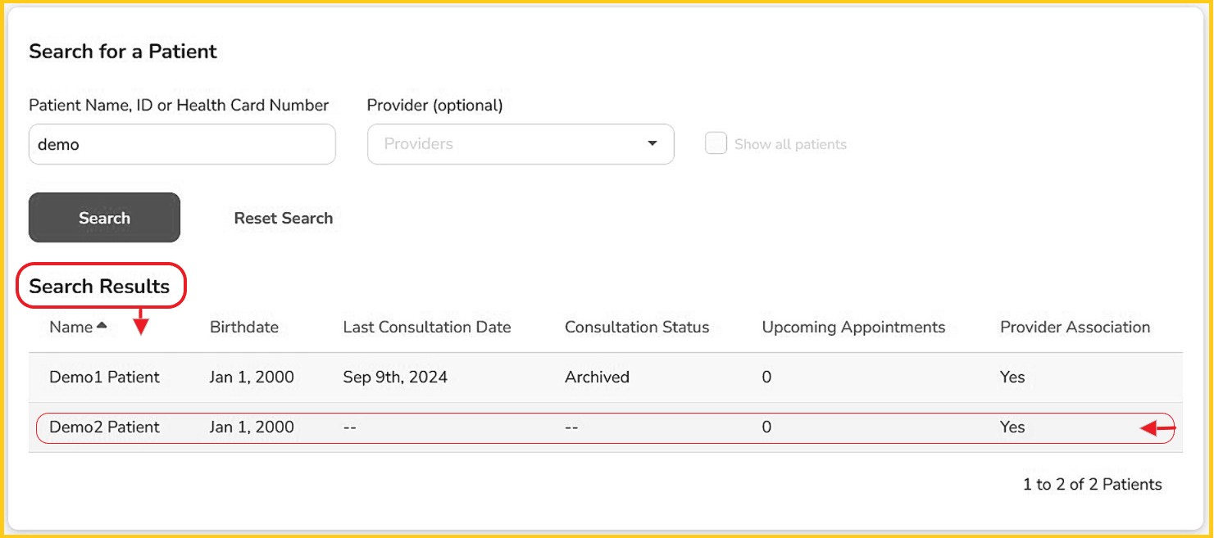Click the patient name search input field

click(182, 144)
